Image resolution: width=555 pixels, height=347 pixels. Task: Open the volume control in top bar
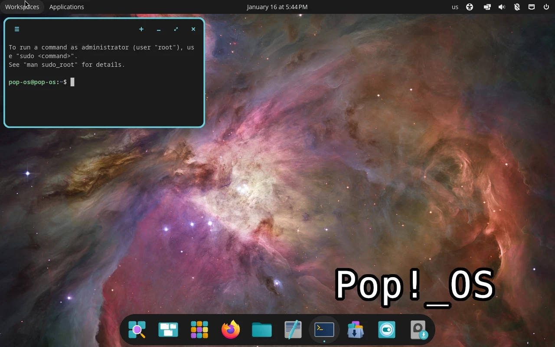click(x=502, y=7)
